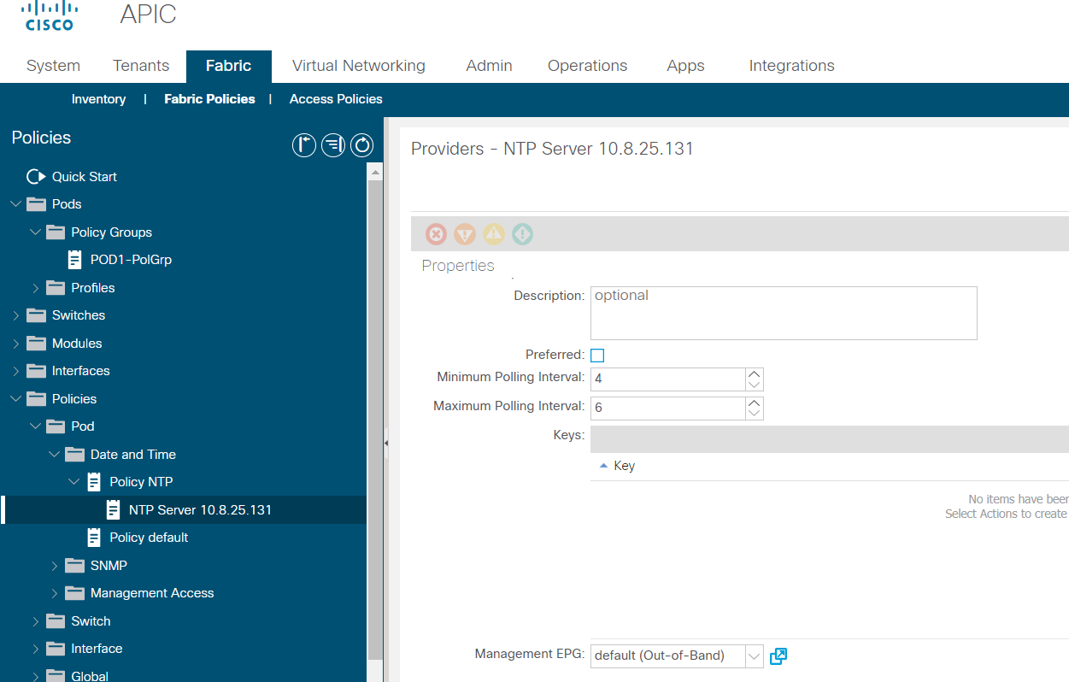
Task: Click the middle Policies panel list icon
Action: coord(333,145)
